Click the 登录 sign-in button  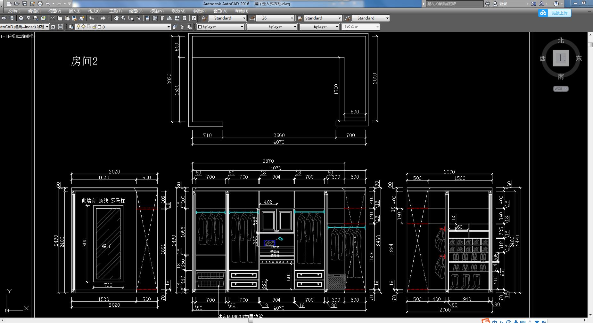[503, 4]
